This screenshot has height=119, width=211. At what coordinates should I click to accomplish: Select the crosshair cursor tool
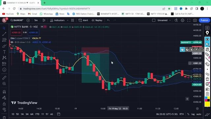tap(4, 28)
